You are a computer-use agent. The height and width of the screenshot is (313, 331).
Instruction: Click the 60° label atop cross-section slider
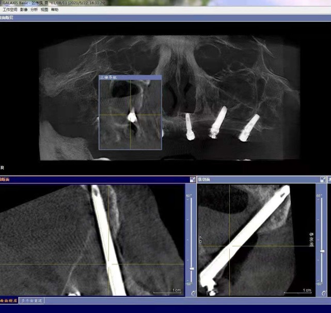click(189, 196)
